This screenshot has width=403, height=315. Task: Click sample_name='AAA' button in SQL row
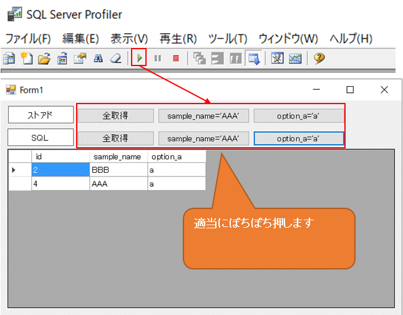(203, 138)
